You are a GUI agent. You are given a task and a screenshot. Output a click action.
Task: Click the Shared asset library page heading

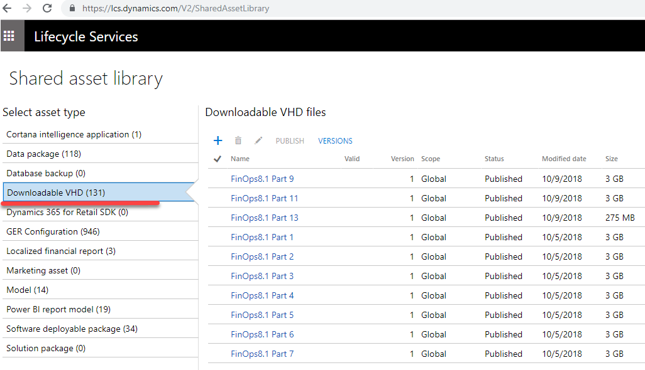click(x=86, y=79)
